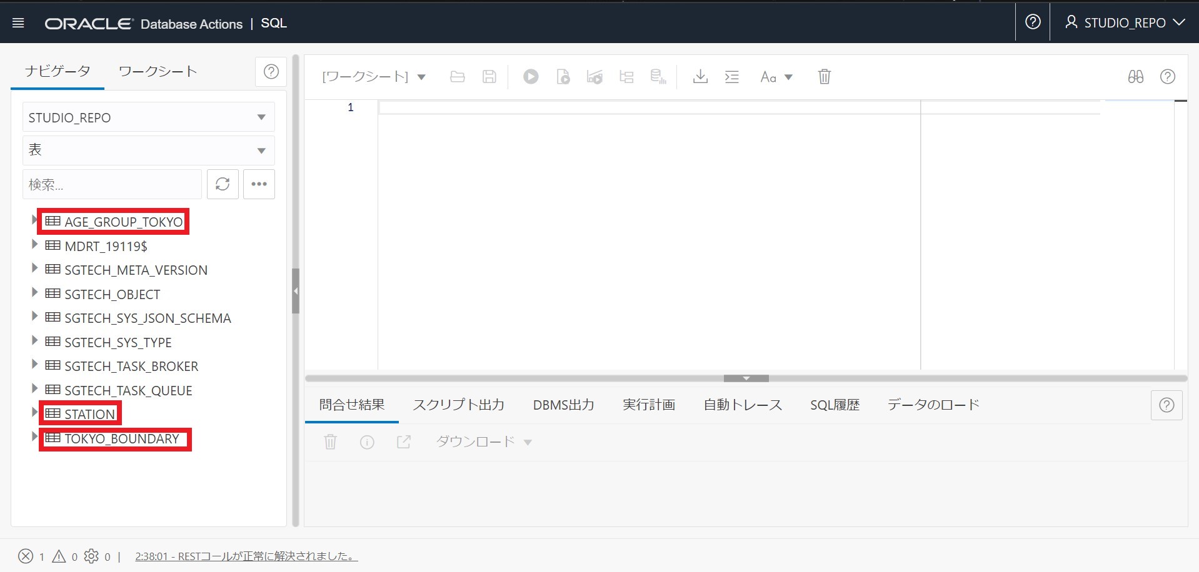
Task: Select the SQL履歴 tab
Action: coord(835,404)
